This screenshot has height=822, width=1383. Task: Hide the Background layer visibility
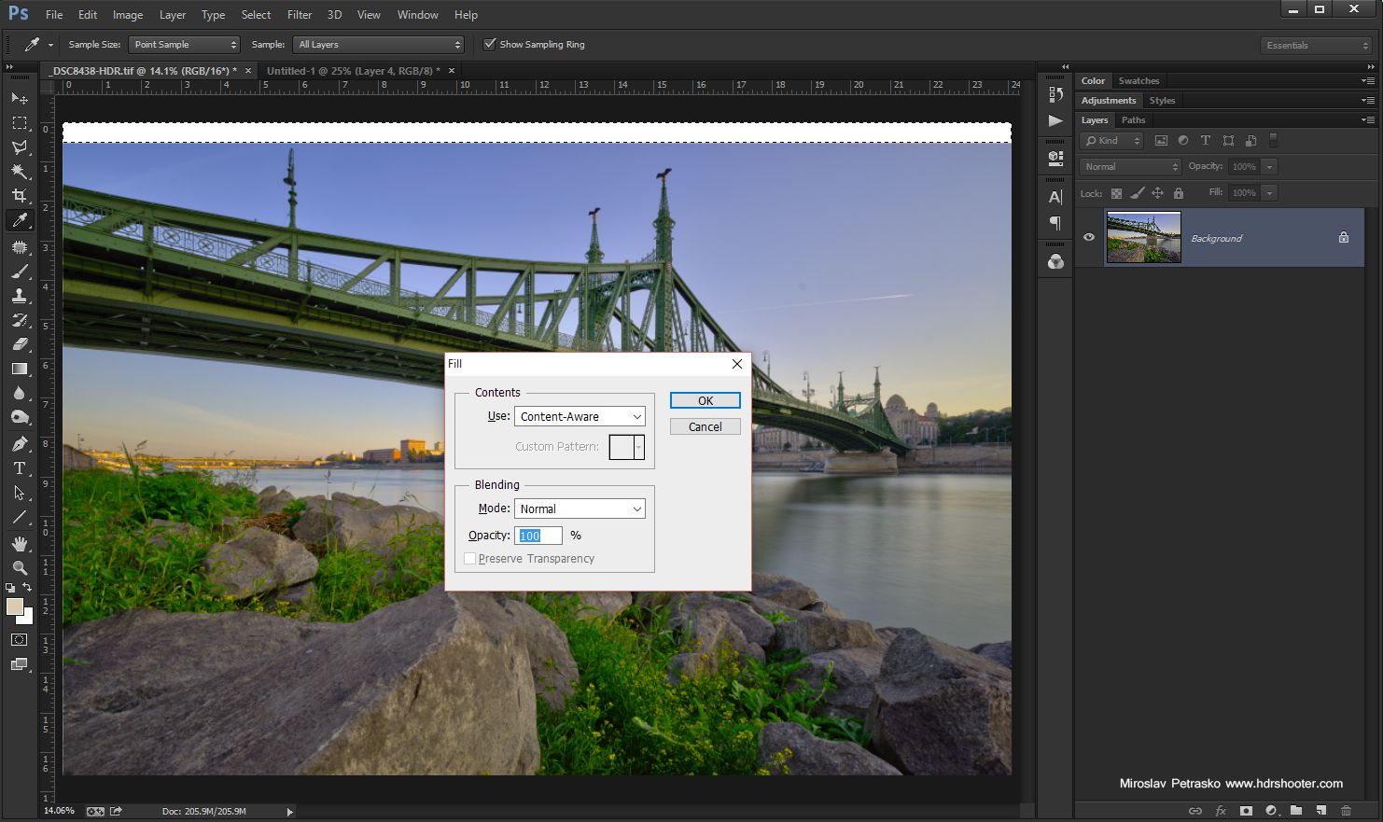click(1088, 238)
